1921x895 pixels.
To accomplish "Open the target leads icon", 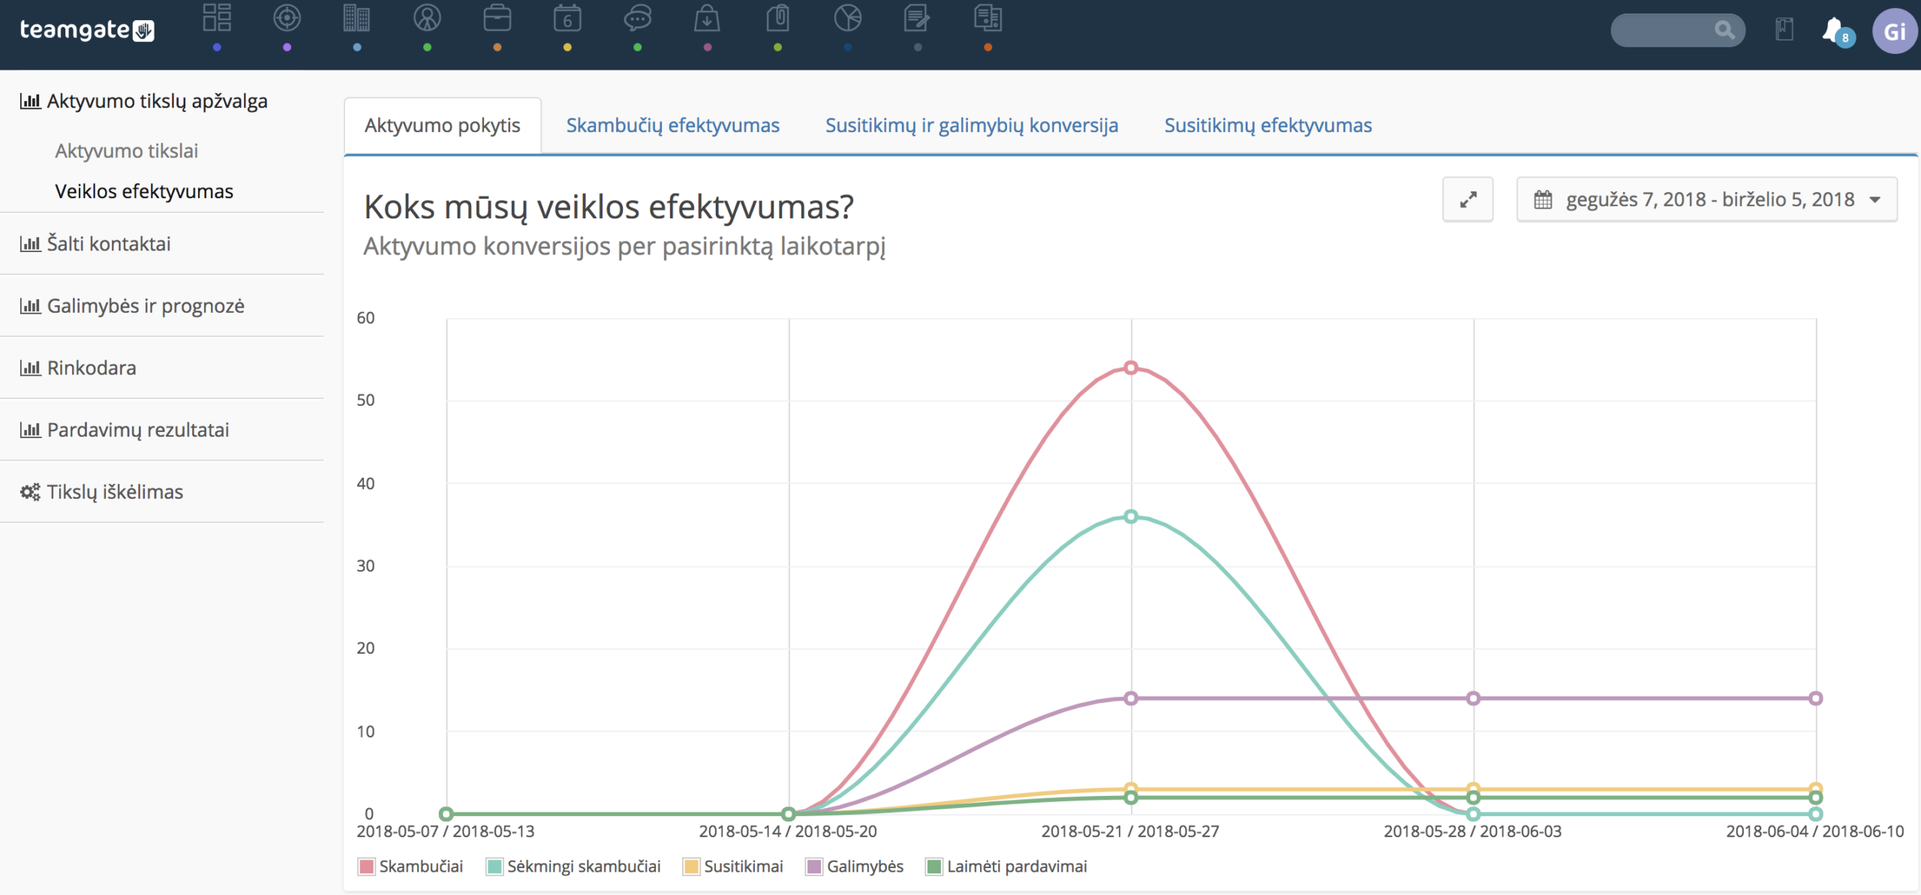I will [287, 18].
